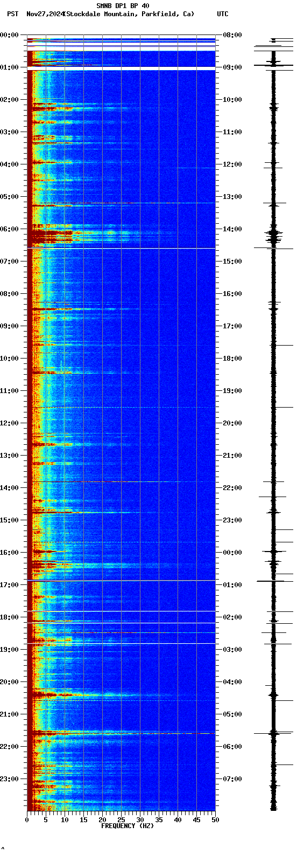Click PST time label 00:00
Screen dimensions: 297x854
(9, 35)
